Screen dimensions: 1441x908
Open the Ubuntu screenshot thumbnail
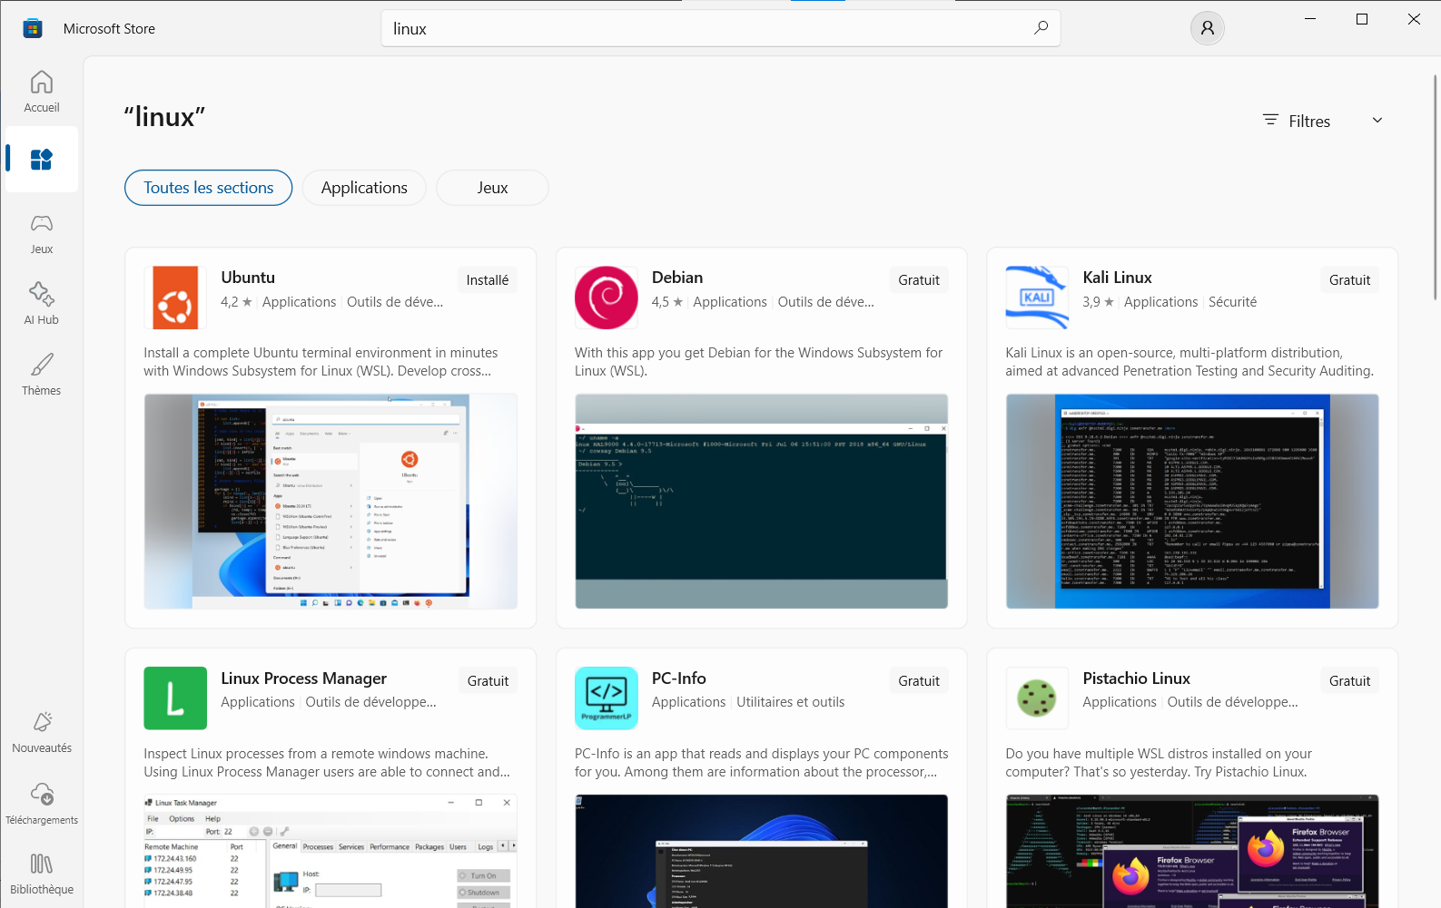tap(331, 502)
